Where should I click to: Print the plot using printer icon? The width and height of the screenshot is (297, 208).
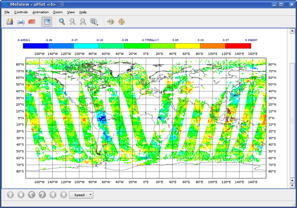(x=21, y=21)
